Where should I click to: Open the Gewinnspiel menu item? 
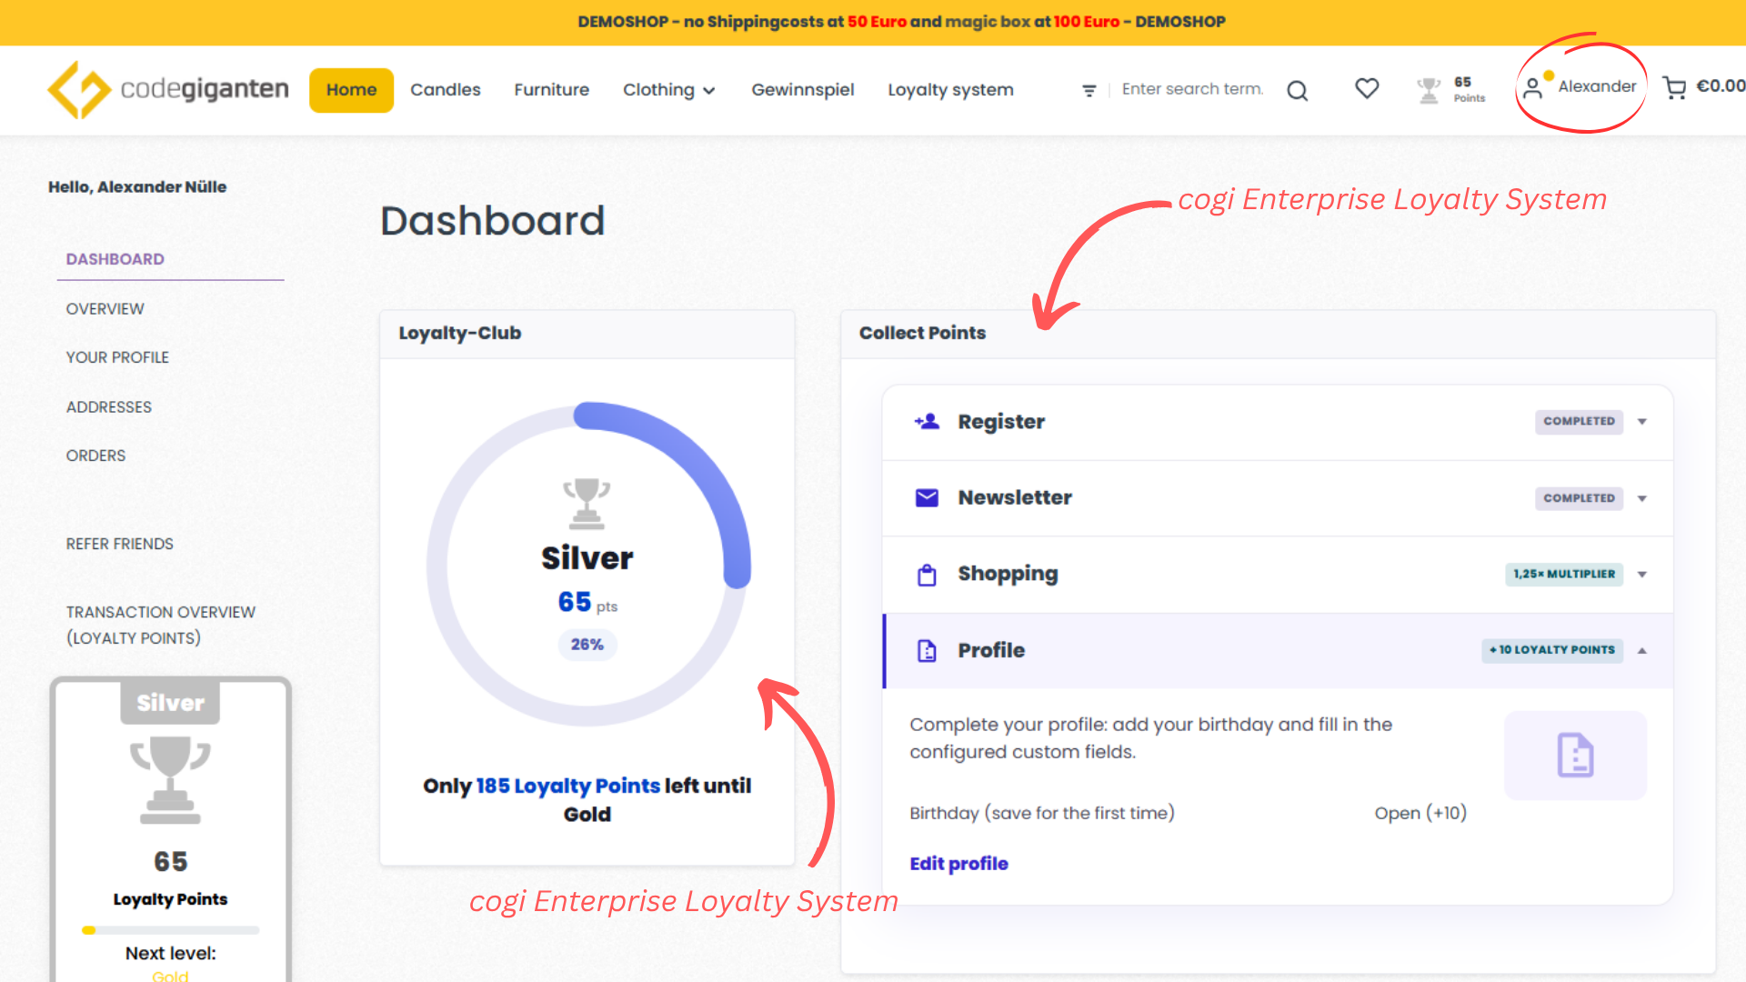(802, 89)
